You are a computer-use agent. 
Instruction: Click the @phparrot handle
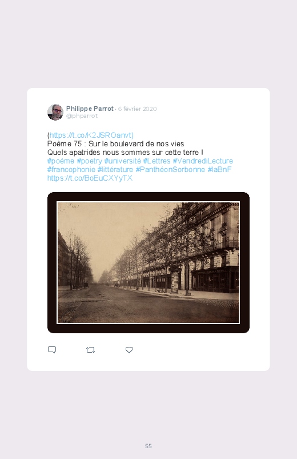[x=82, y=116]
